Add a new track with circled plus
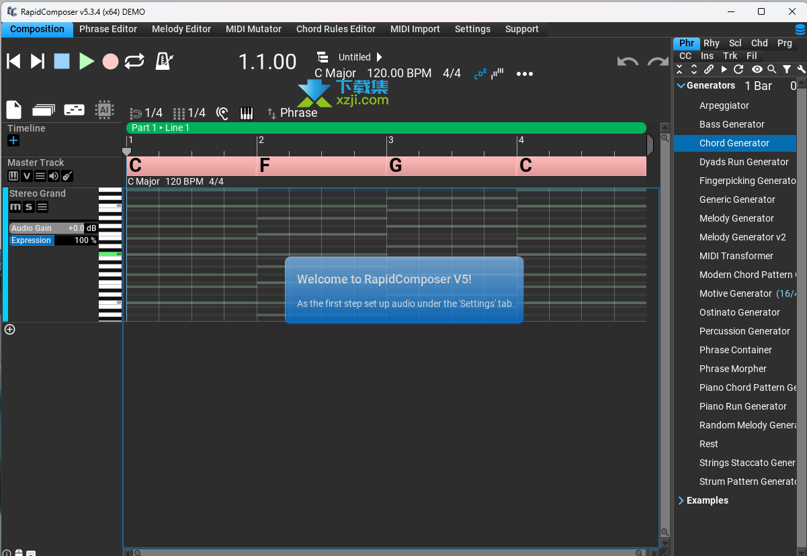 (x=10, y=329)
